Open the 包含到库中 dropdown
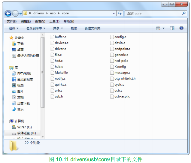 [x=36, y=28]
